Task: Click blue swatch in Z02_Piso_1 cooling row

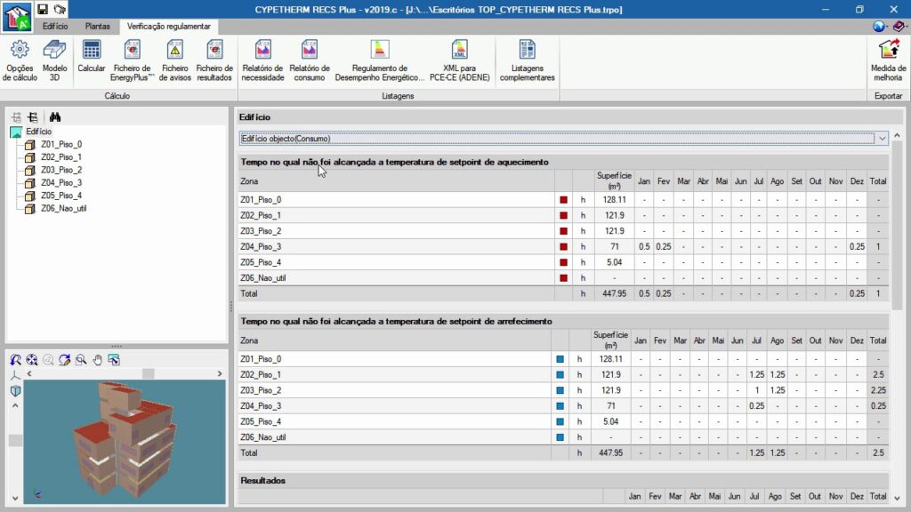Action: click(x=560, y=375)
